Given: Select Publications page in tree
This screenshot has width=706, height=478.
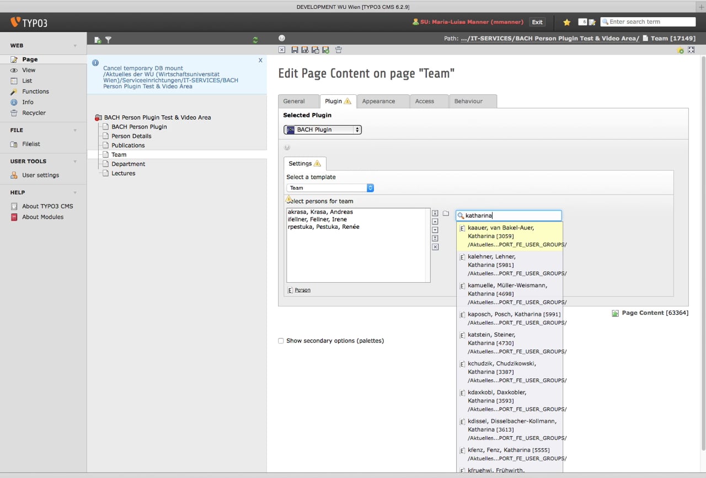Looking at the screenshot, I should pos(128,146).
